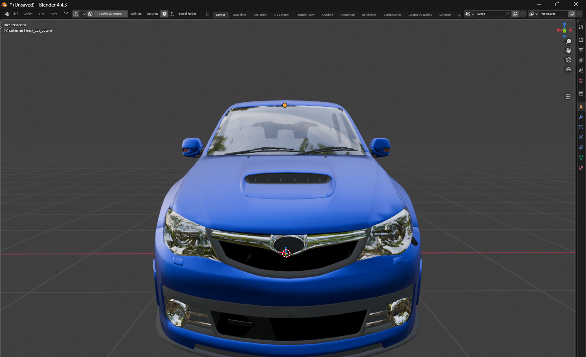Click the green Y axis gizmo handle

(564, 31)
